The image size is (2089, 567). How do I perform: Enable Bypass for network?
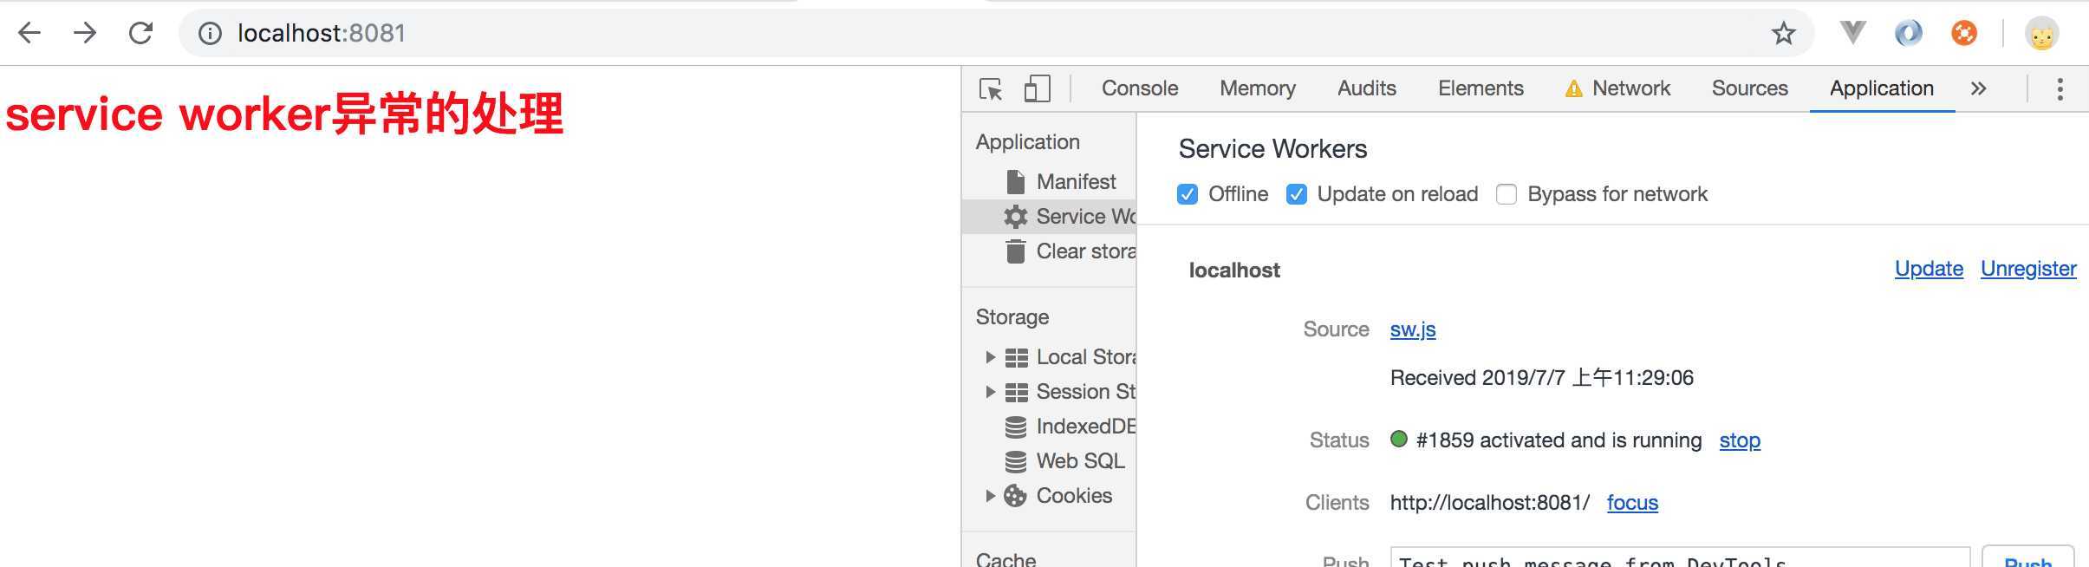1507,194
